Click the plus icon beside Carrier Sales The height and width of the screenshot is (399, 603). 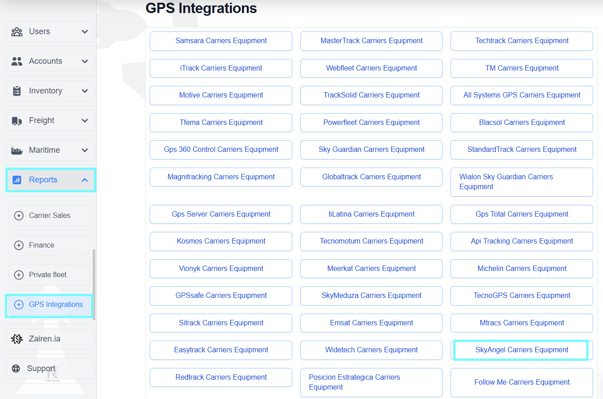19,216
